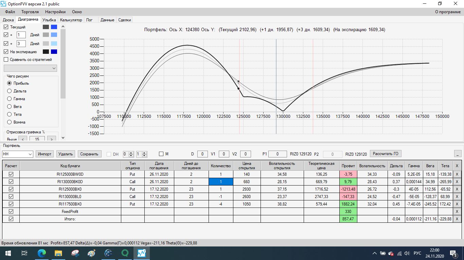
Task: Select the Гамма radio button
Action: pyautogui.click(x=9, y=99)
